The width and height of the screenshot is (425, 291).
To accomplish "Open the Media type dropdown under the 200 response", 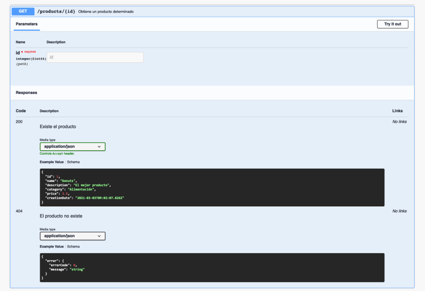I will pos(72,146).
